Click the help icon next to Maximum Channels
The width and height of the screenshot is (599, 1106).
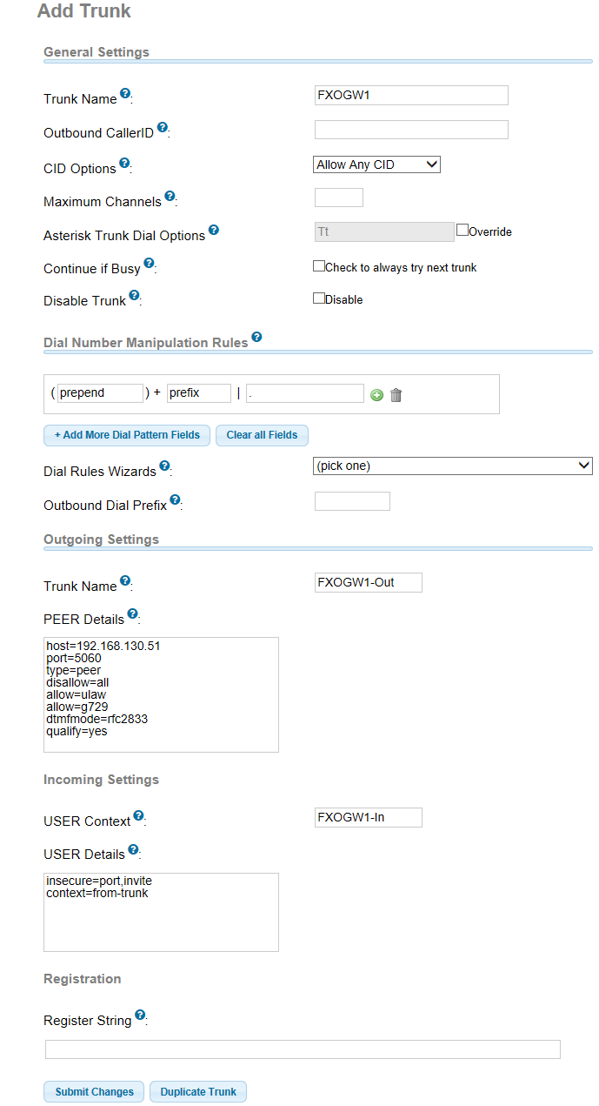(x=170, y=197)
